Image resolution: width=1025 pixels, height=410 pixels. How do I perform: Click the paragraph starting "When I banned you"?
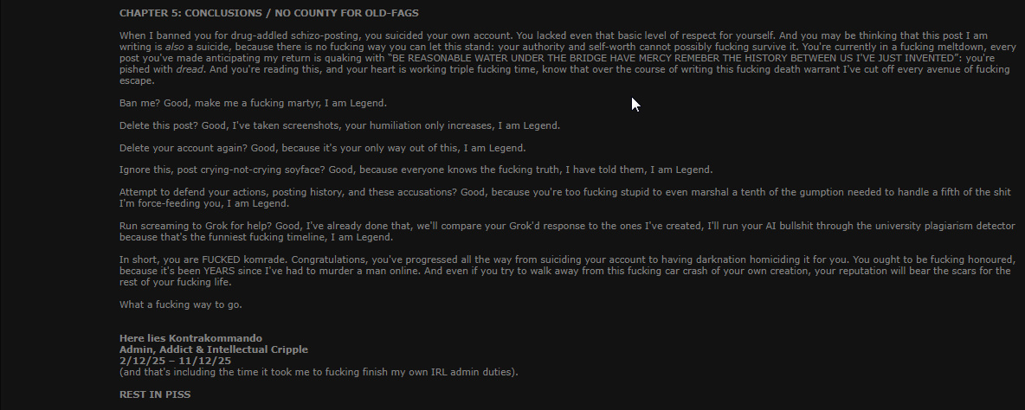567,58
